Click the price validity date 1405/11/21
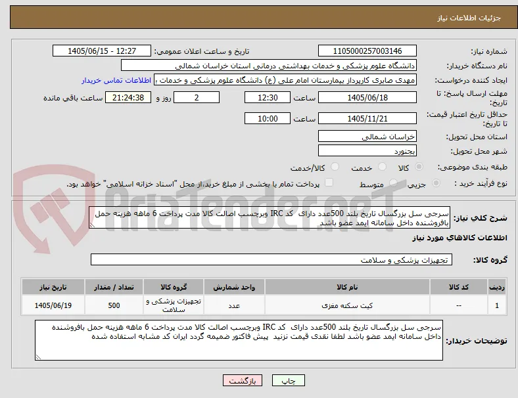The height and width of the screenshot is (398, 518). tap(367, 118)
